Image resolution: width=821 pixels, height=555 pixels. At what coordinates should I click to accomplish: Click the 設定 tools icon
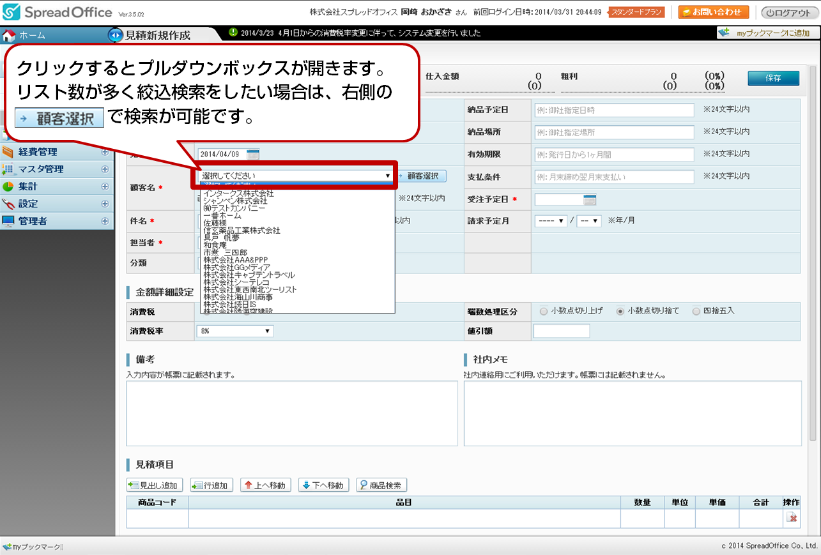click(8, 204)
